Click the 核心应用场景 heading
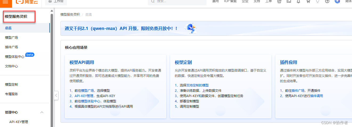 pyautogui.click(x=76, y=48)
